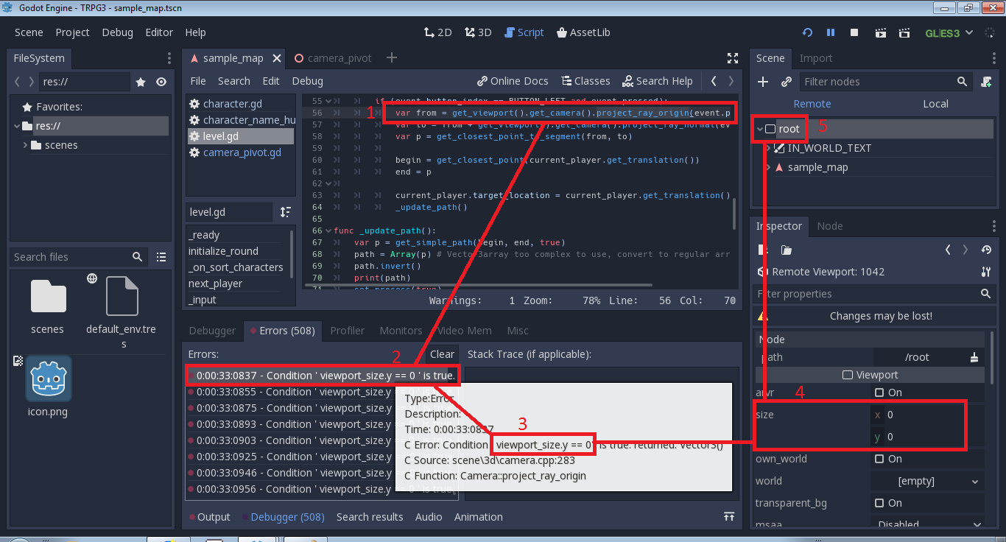Instance a child scene via the link icon
This screenshot has width=1006, height=542.
[786, 82]
